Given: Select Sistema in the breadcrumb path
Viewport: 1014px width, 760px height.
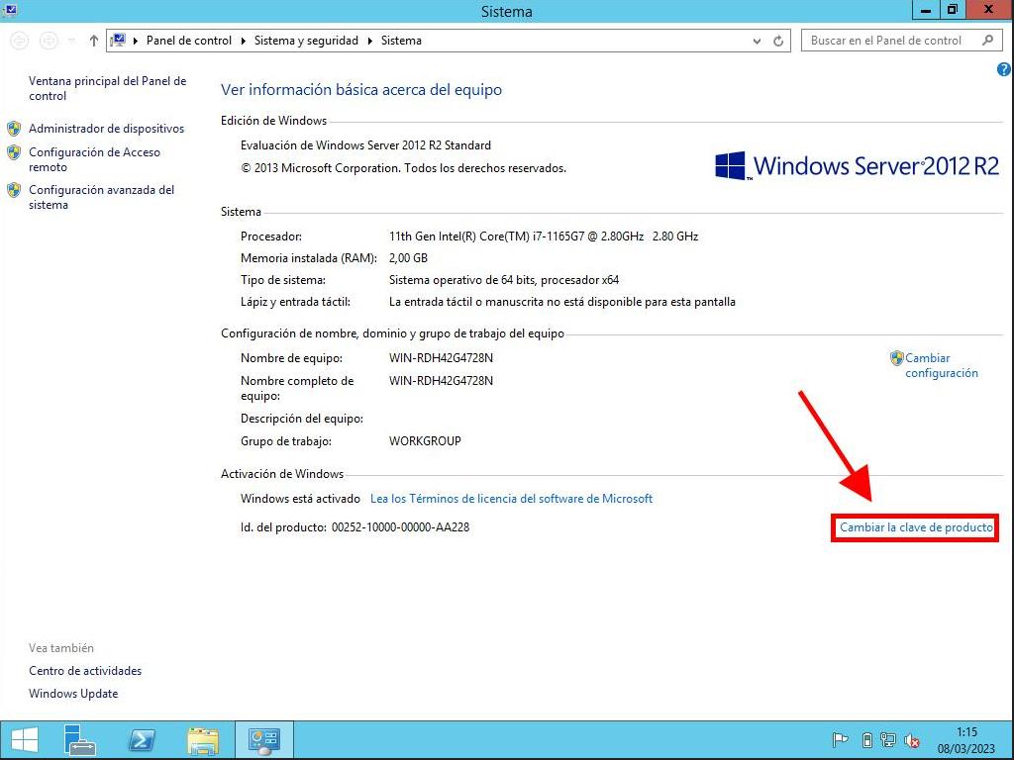Looking at the screenshot, I should (x=401, y=40).
